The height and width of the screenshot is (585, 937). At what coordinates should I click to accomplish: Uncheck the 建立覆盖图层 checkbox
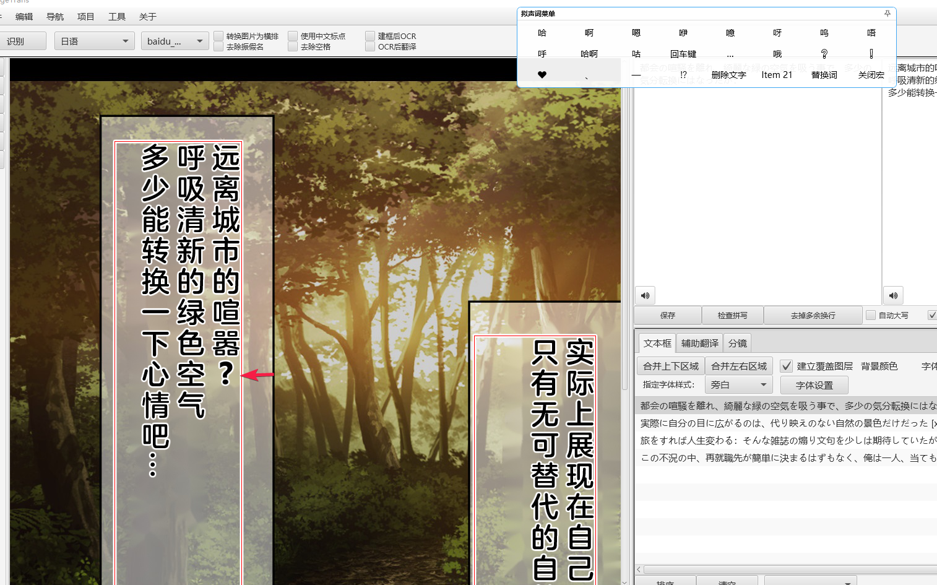[787, 366]
